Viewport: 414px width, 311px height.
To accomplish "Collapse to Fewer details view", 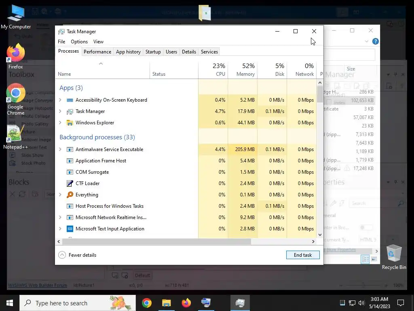I will coord(77,255).
